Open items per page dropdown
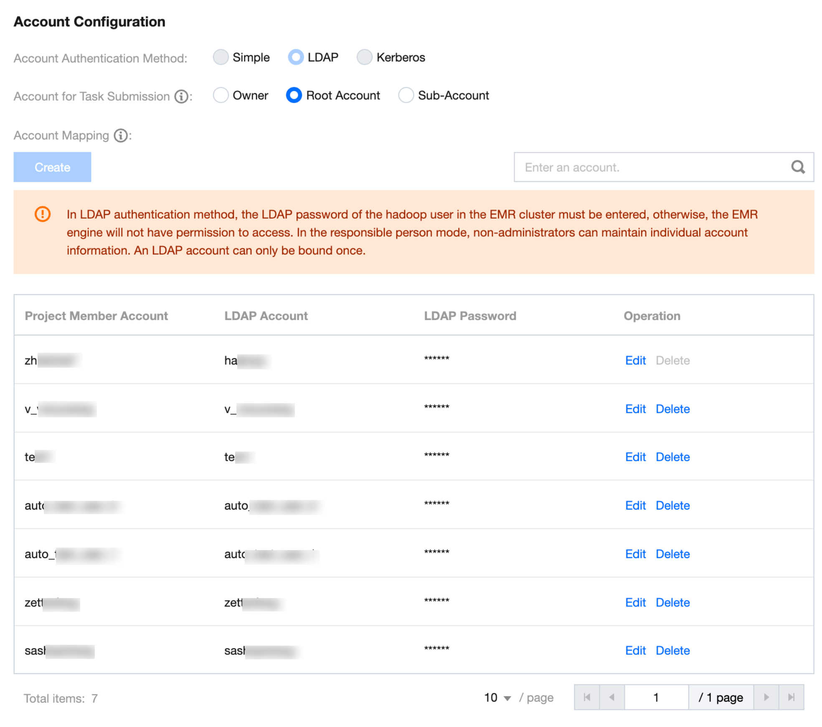Image resolution: width=822 pixels, height=727 pixels. click(497, 698)
